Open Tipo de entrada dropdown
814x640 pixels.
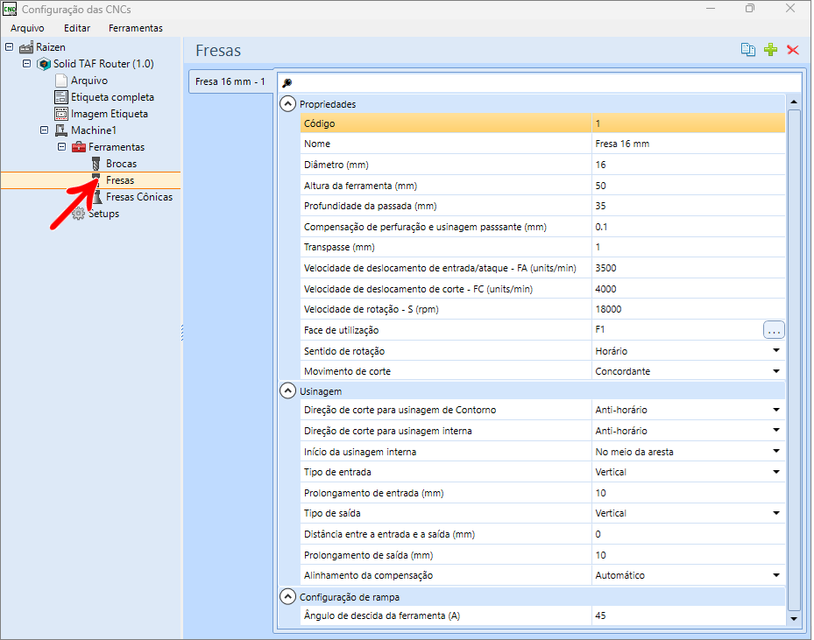point(776,472)
